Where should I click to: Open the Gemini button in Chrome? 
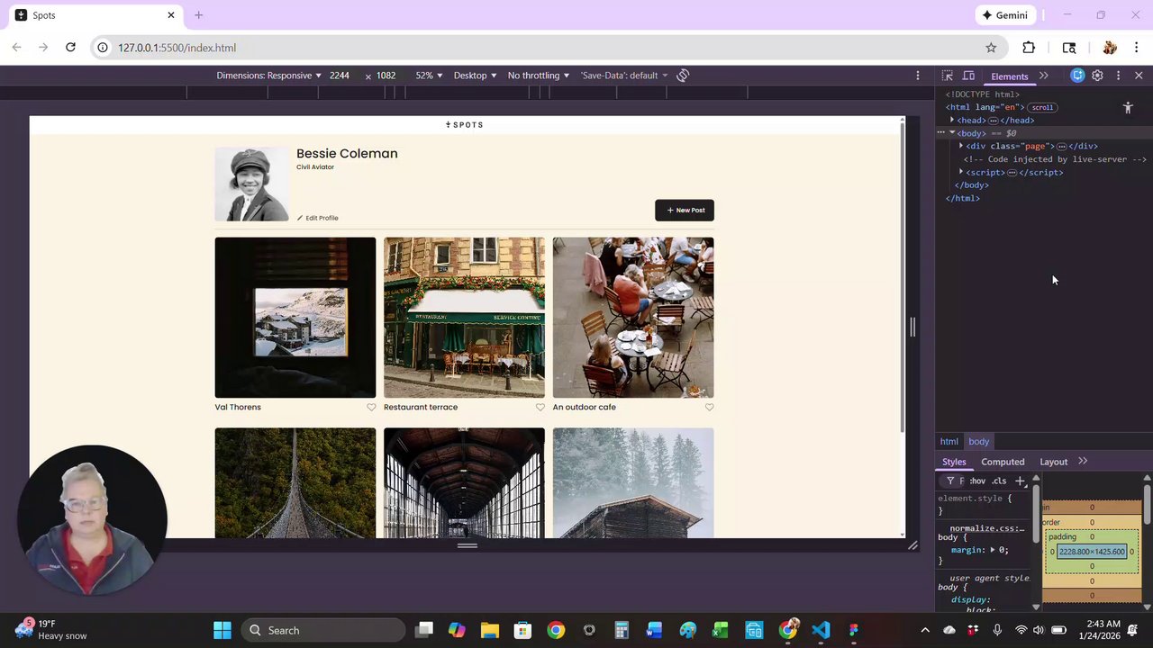[1005, 15]
